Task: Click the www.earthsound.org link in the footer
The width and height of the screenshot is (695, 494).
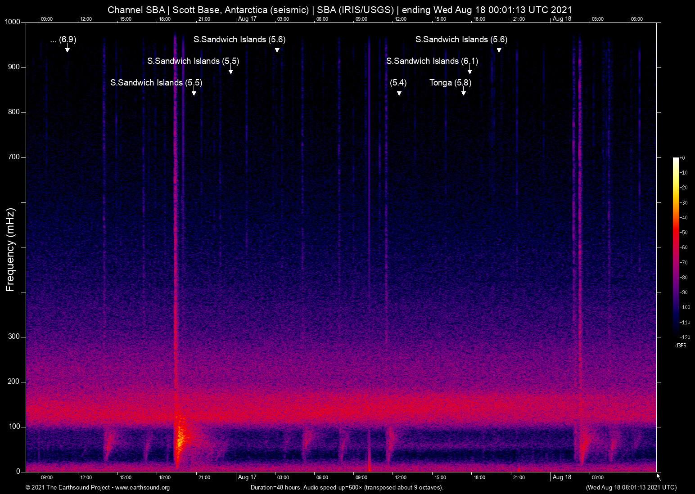Action: (x=142, y=488)
